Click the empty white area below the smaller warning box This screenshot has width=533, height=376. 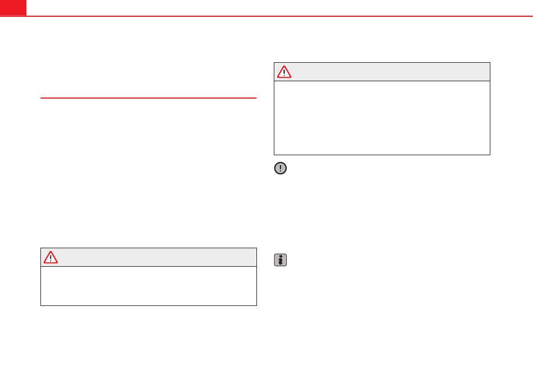(149, 340)
